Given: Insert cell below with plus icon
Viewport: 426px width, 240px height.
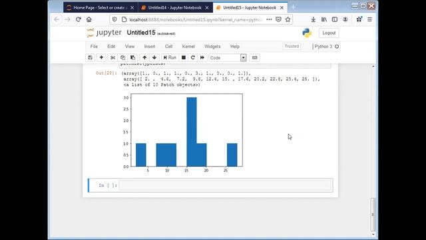Looking at the screenshot, I should click(x=101, y=58).
